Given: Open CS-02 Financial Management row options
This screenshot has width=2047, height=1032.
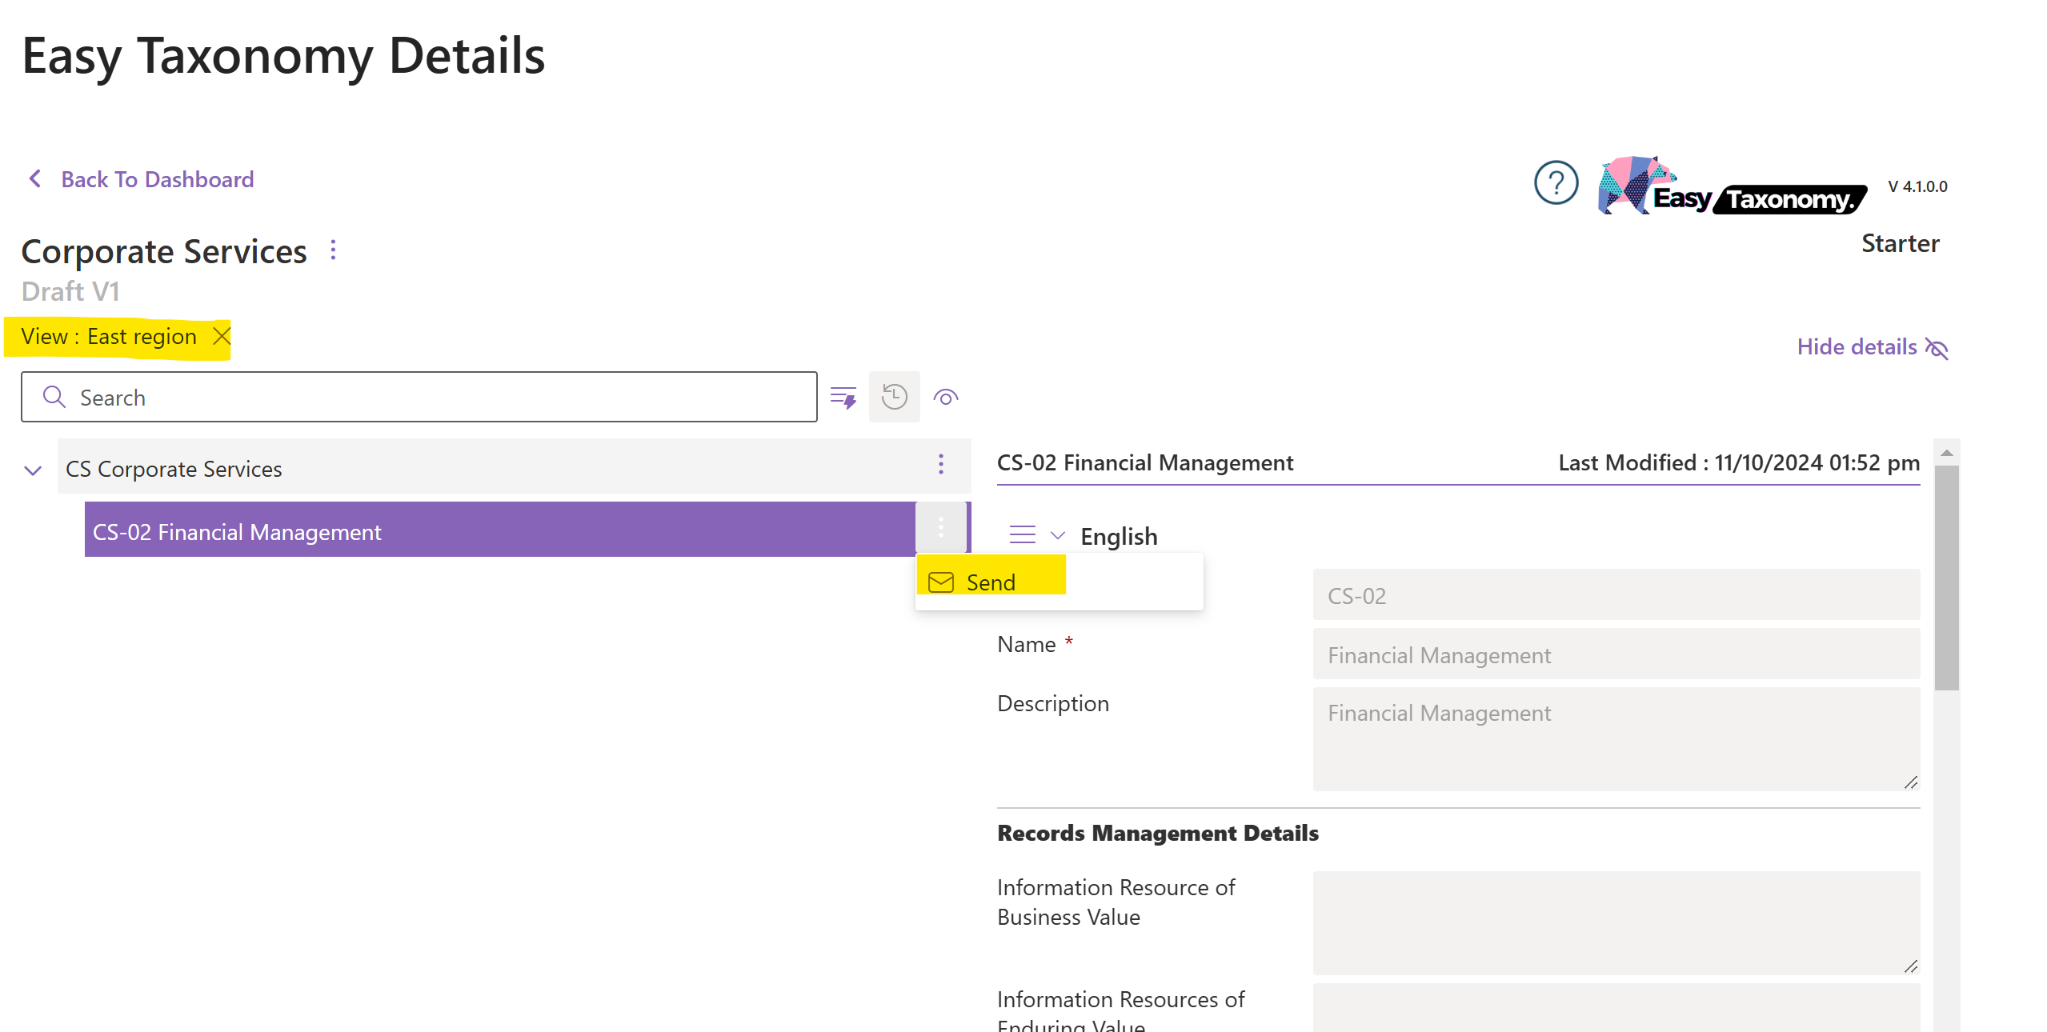Looking at the screenshot, I should tap(940, 528).
